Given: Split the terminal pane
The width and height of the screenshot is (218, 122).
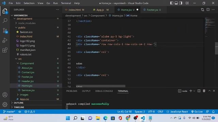Looking at the screenshot, I should click(199, 91).
